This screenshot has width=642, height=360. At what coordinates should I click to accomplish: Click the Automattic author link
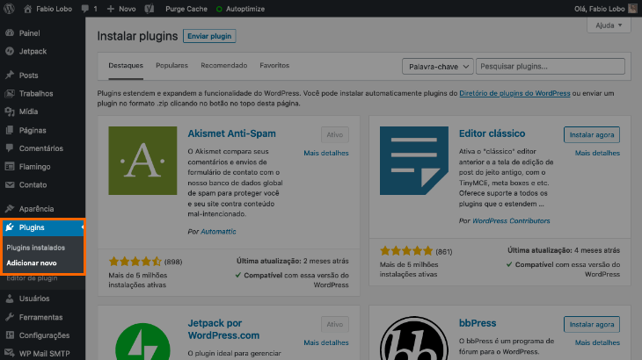click(x=218, y=231)
